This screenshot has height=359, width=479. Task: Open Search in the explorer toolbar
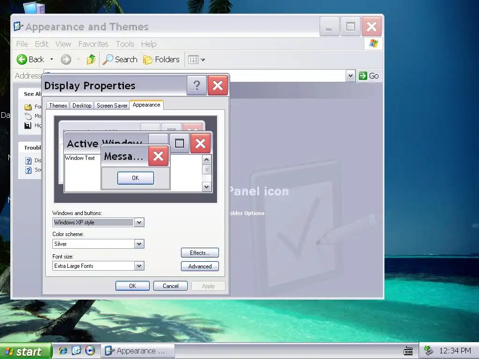(x=120, y=59)
